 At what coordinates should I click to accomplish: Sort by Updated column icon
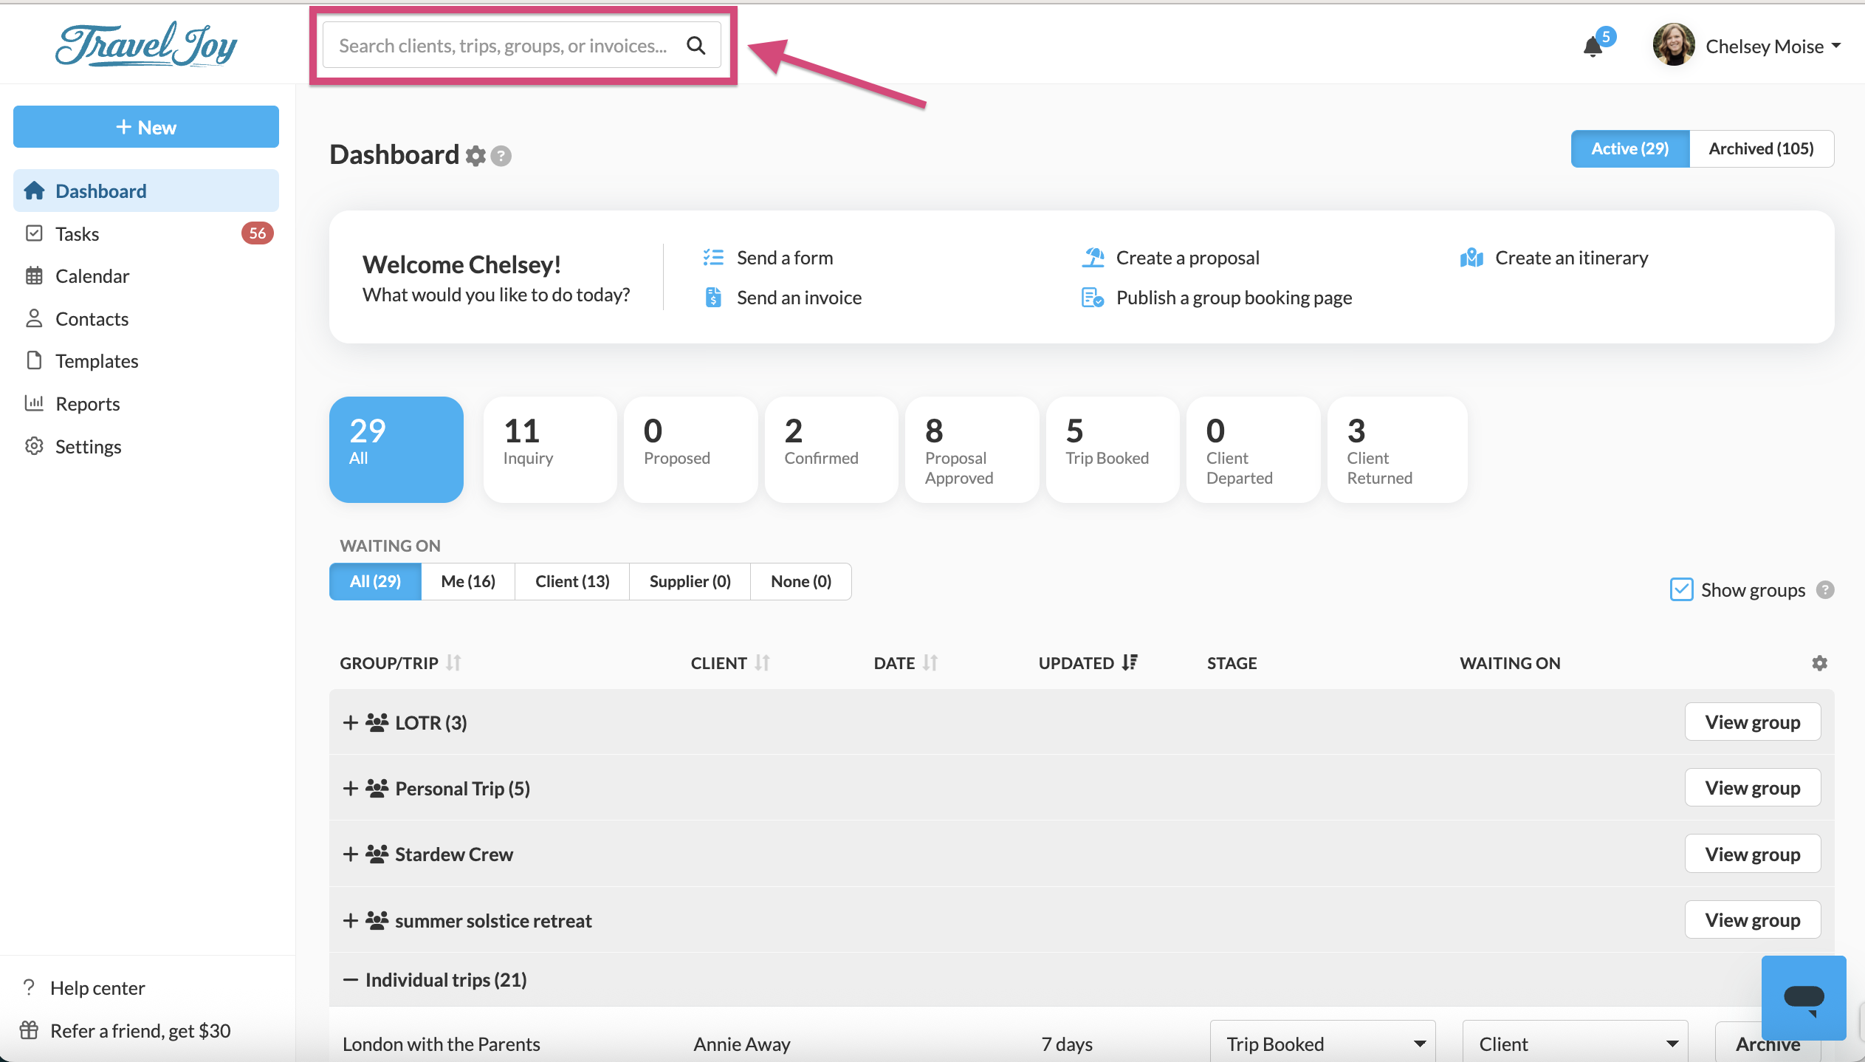(x=1130, y=662)
